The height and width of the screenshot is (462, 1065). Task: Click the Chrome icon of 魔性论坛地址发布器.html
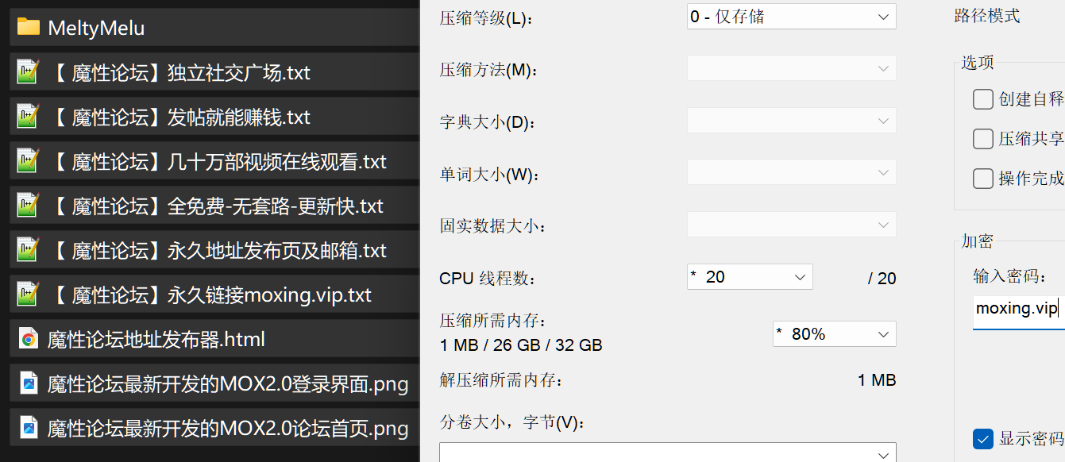(29, 340)
